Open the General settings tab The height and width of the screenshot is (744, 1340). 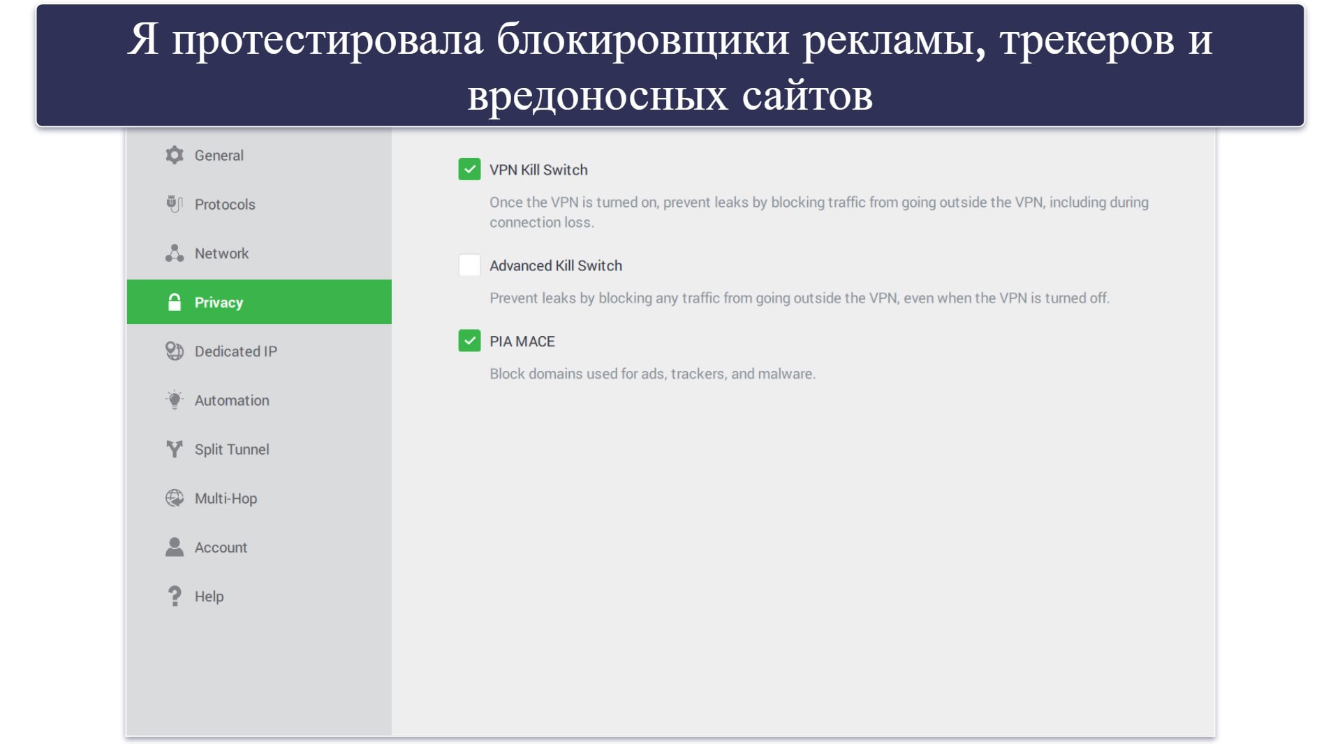coord(259,155)
